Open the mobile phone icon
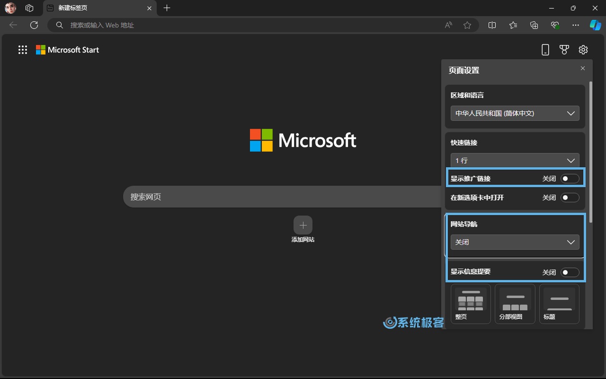This screenshot has width=606, height=379. click(545, 50)
